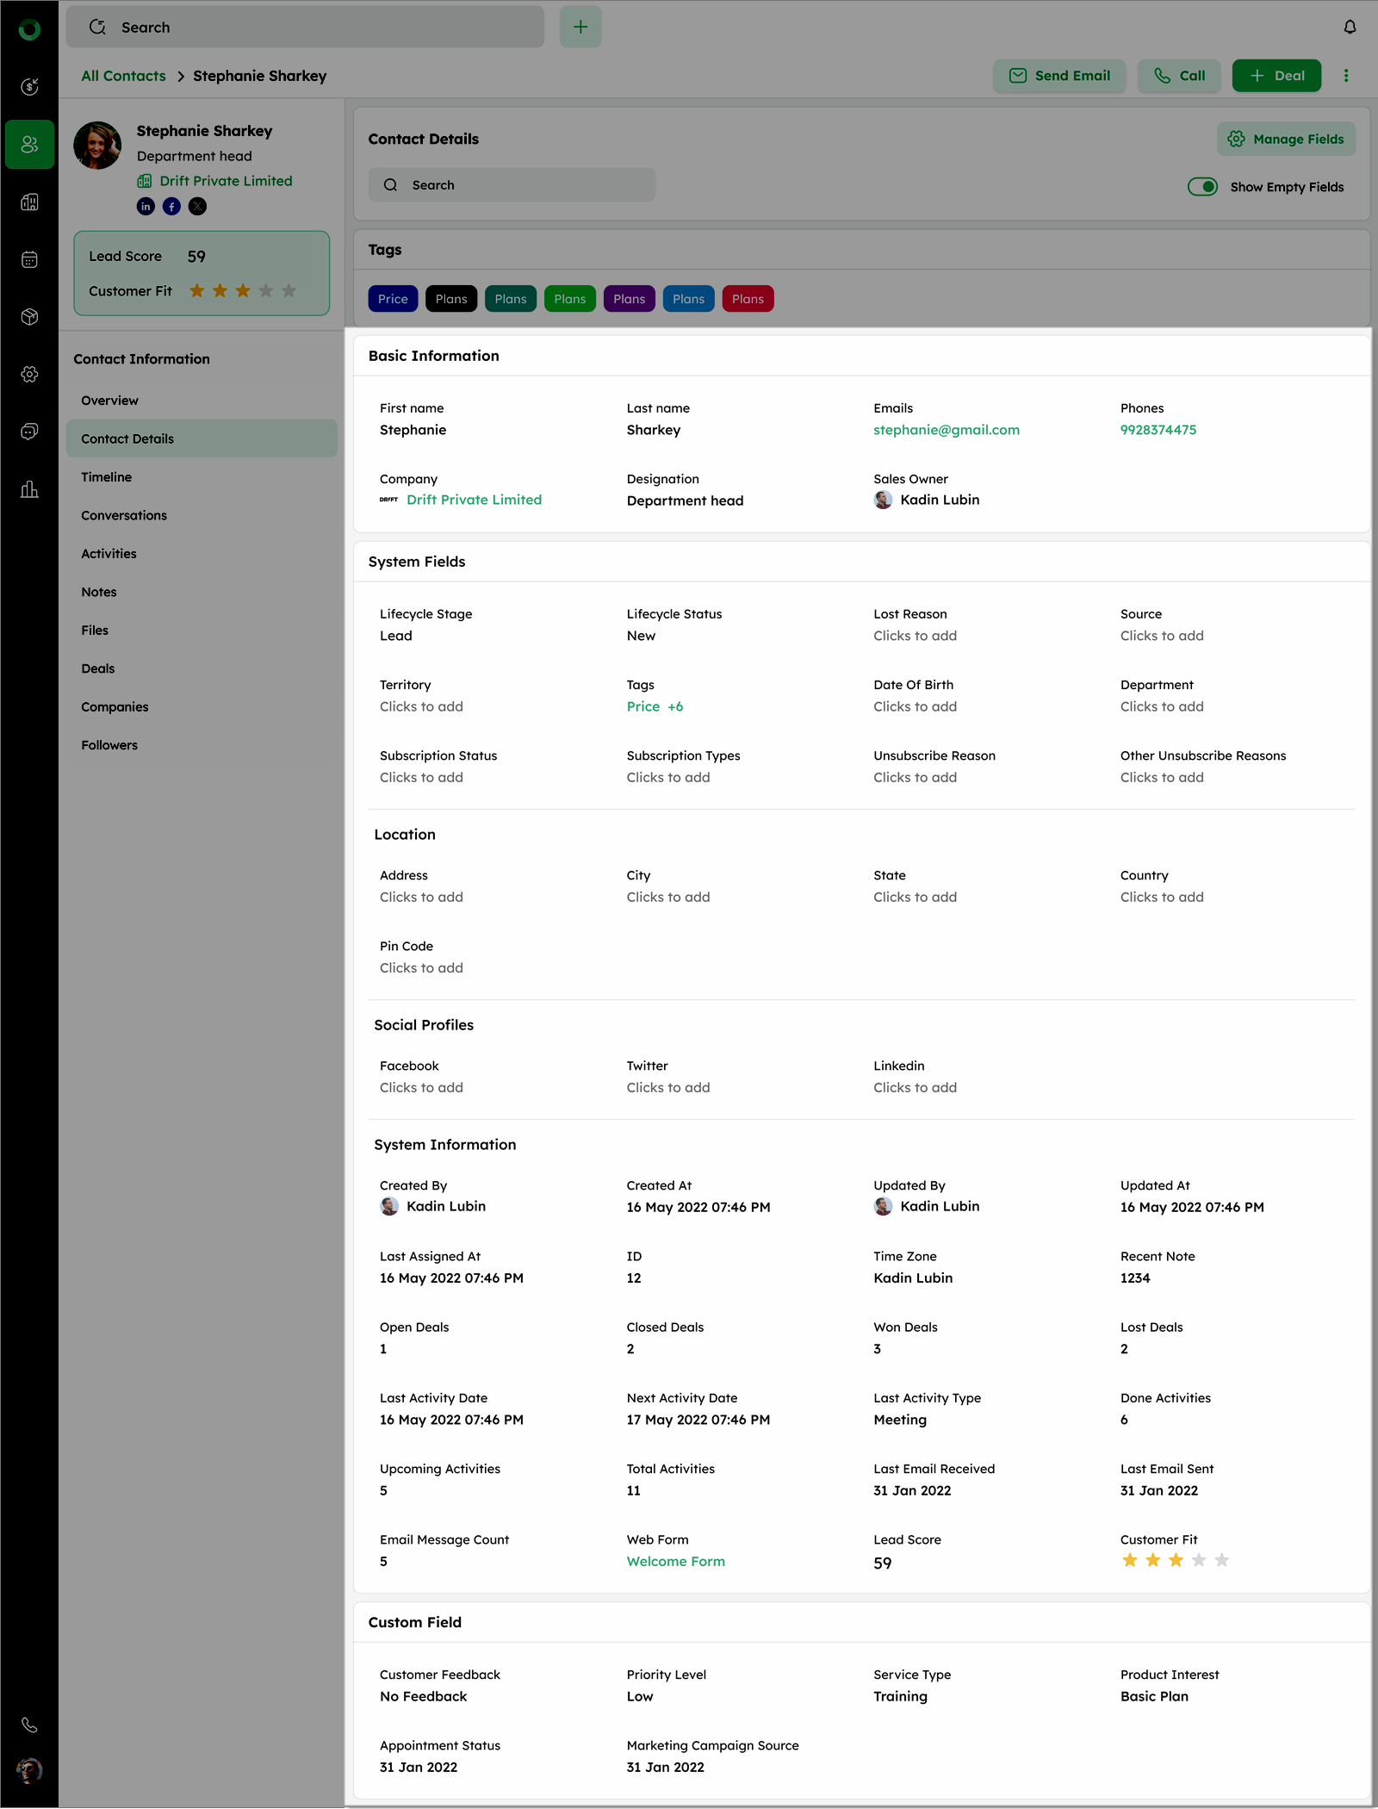The image size is (1378, 1809).
Task: Select the red Plans tag
Action: pos(748,299)
